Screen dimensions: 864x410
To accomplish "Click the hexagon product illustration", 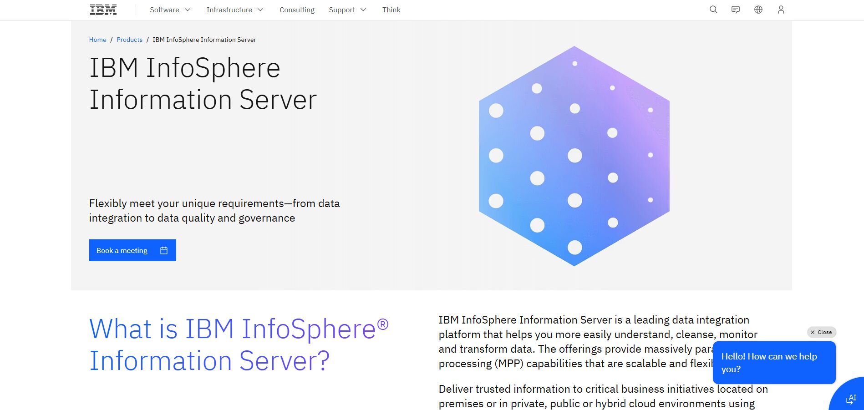I will 574,156.
